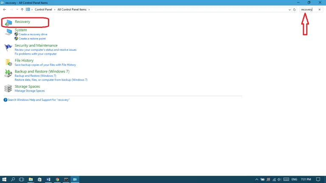Click shield icon beside Create a restore point

coord(16,39)
